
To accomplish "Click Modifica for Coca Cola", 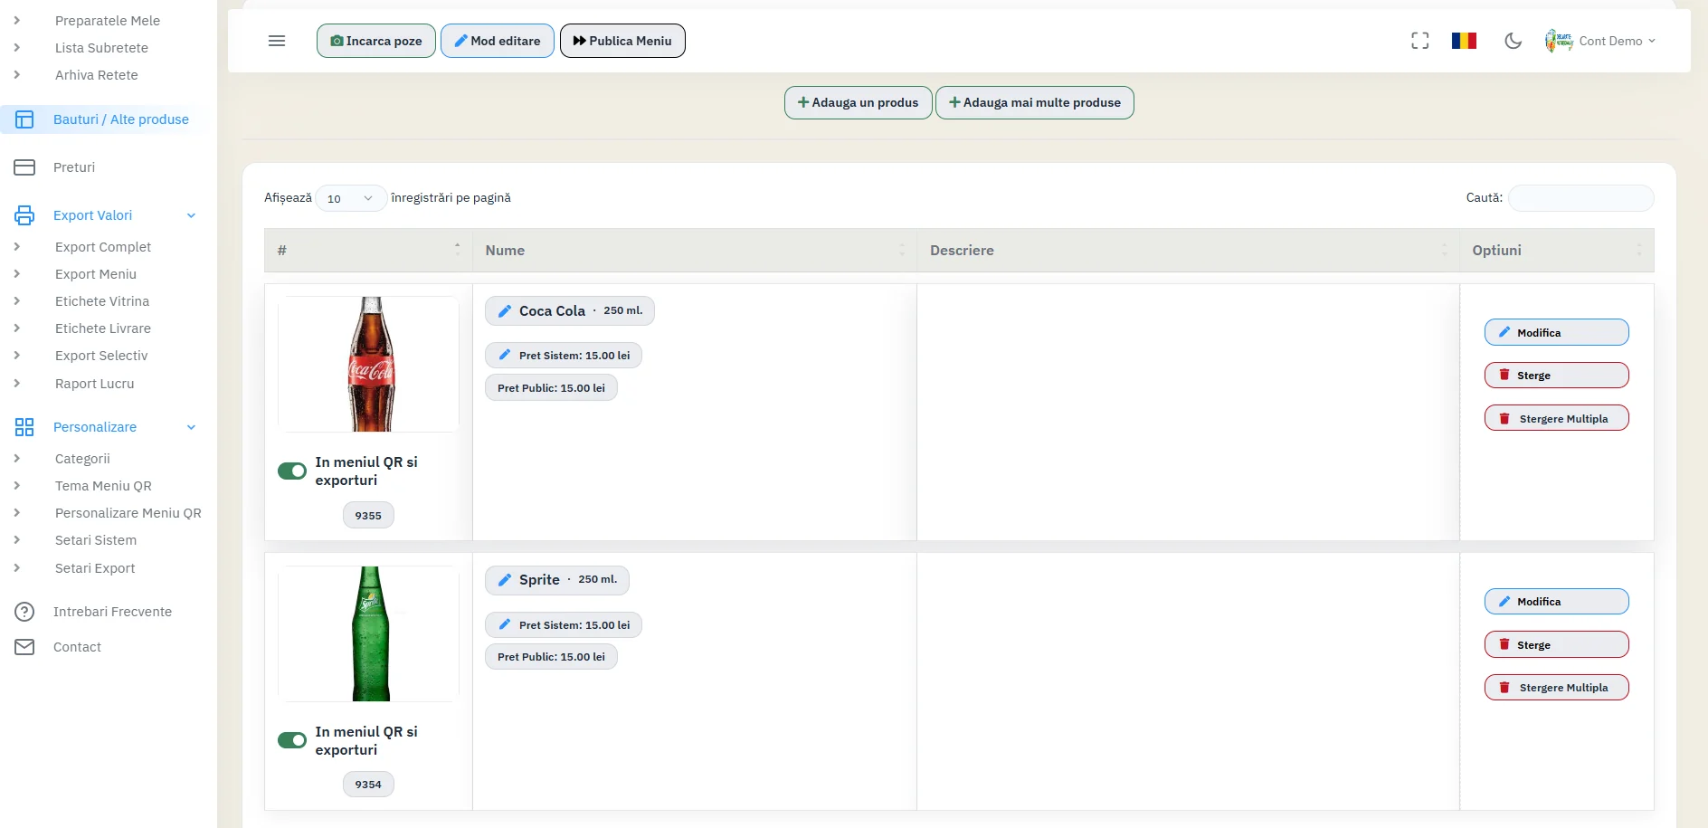I will click(x=1557, y=332).
